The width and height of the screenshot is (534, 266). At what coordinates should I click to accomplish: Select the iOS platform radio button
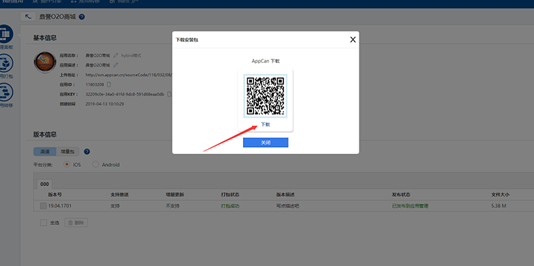67,164
